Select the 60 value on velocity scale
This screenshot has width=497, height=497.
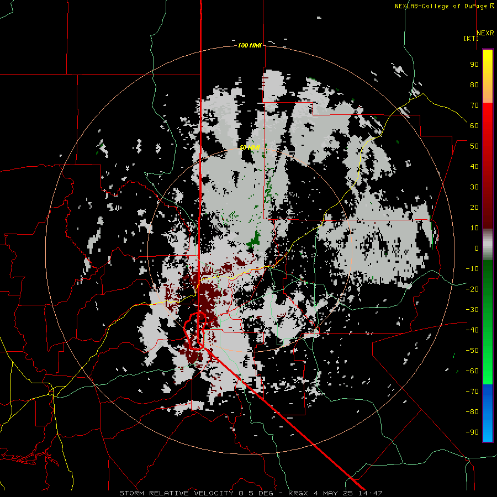[474, 125]
